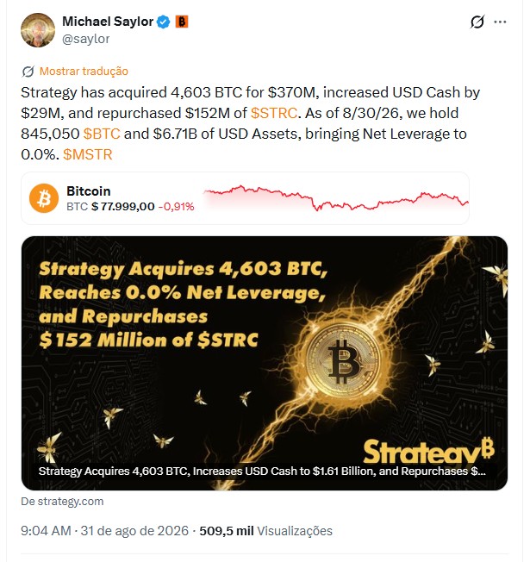Open the $BTC cashtag link
Image resolution: width=530 pixels, height=562 pixels.
(x=102, y=134)
